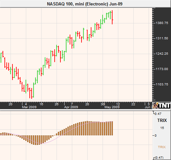Image resolution: width=171 pixels, height=160 pixels.
Task: Click the date axis label 12
Action: (118, 104)
